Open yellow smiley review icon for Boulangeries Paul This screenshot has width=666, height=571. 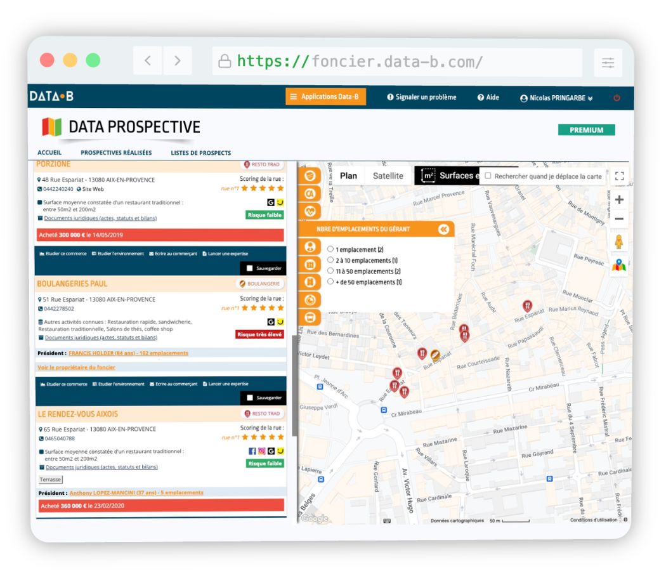tap(280, 322)
